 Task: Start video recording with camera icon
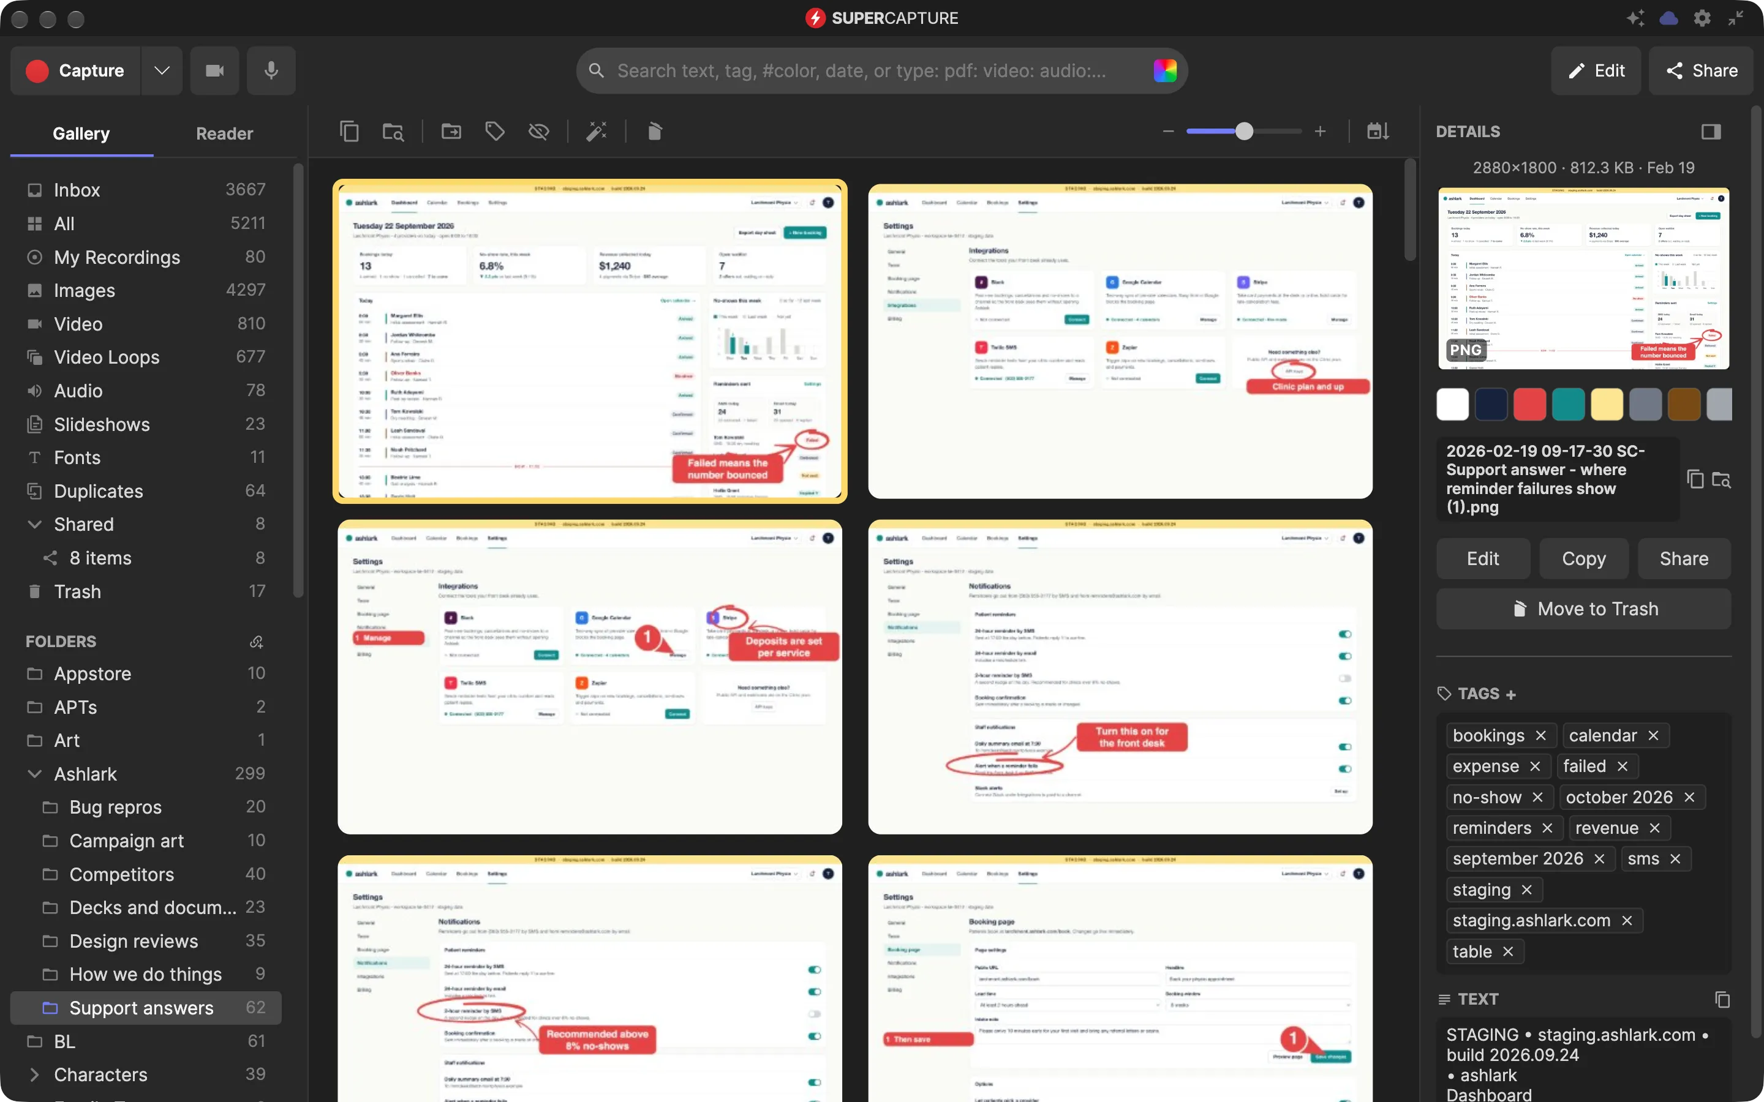[x=214, y=70]
